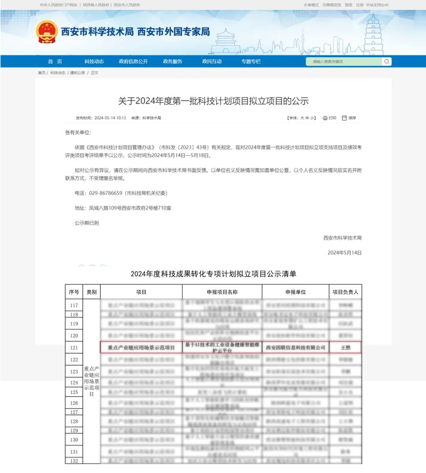426x473 pixels.
Task: Click the phone number 029-86786659
Action: (106, 193)
